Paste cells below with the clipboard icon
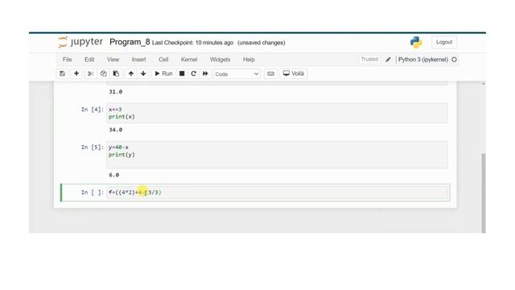This screenshot has width=515, height=290. click(116, 73)
